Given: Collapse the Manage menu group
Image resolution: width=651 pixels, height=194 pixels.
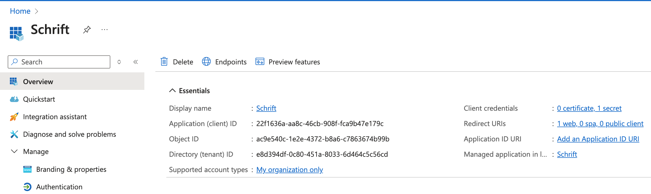Looking at the screenshot, I should click(14, 152).
